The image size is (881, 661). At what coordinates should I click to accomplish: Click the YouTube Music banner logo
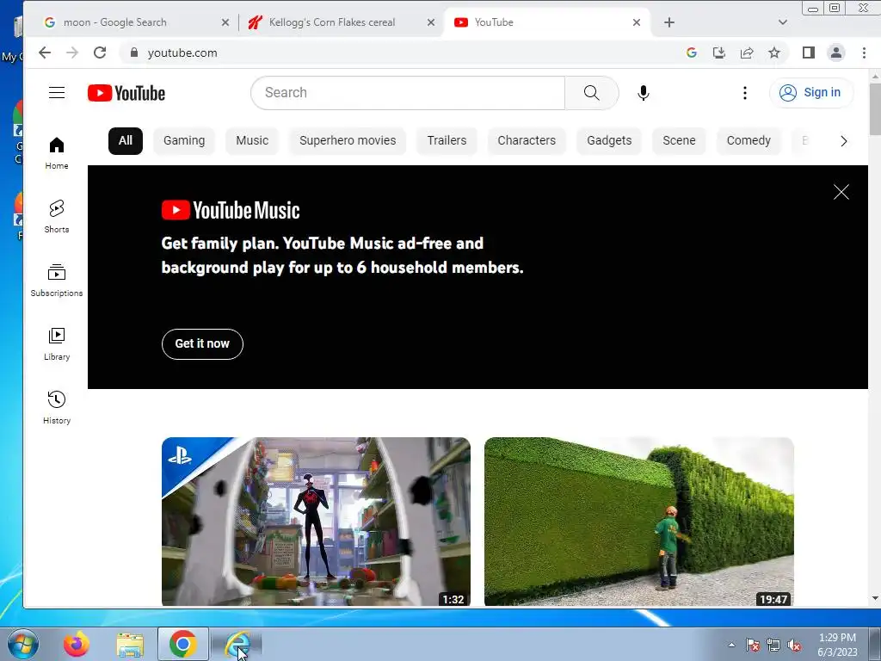tap(231, 210)
